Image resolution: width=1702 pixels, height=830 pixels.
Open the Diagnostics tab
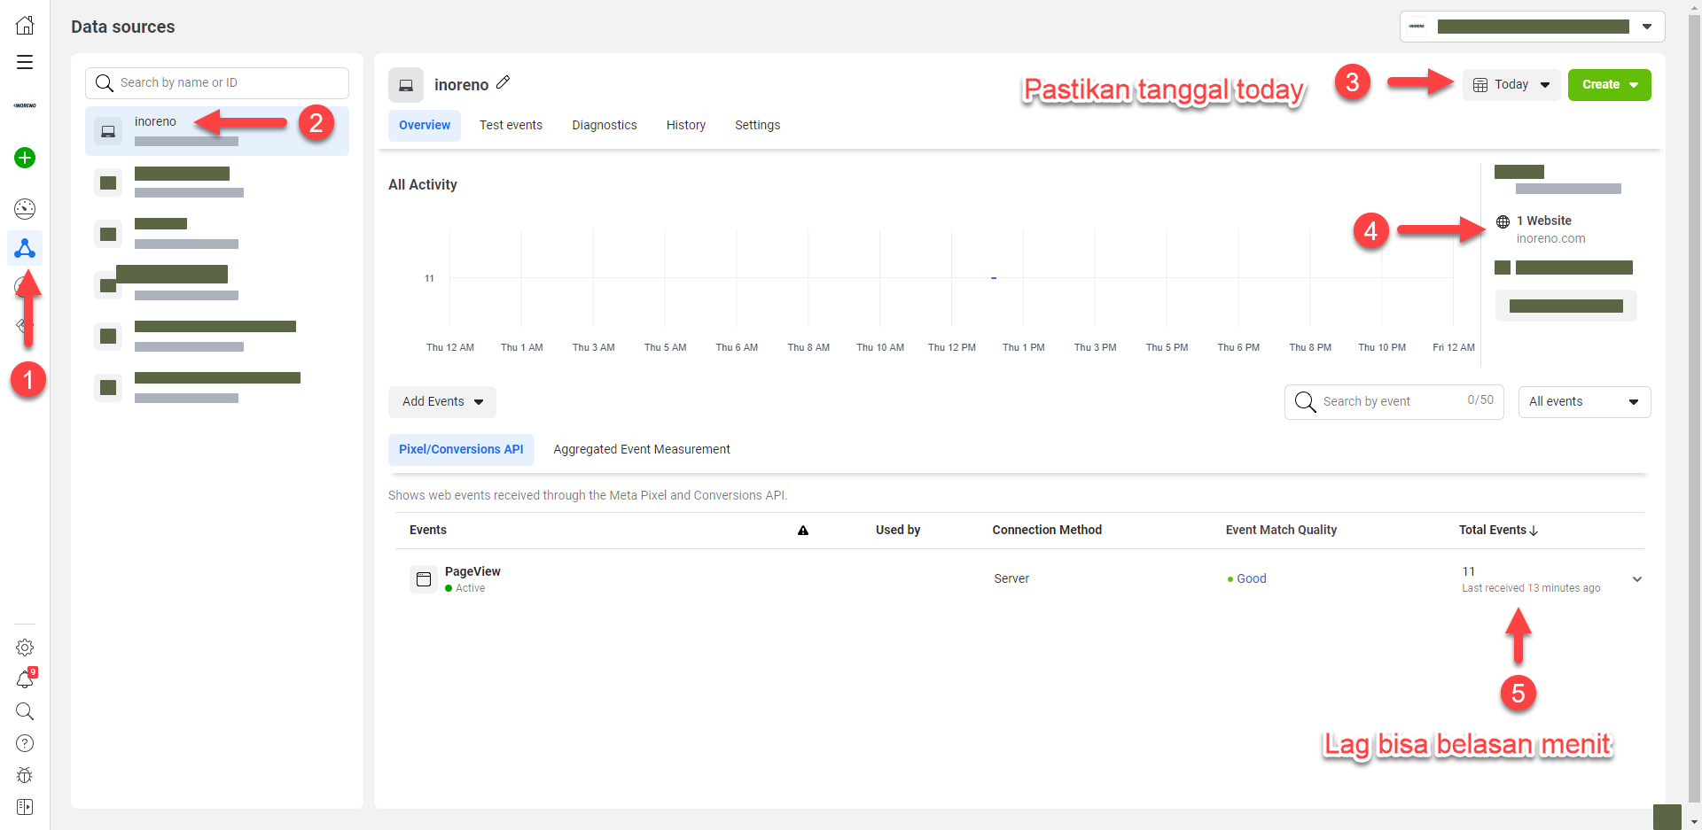[604, 126]
